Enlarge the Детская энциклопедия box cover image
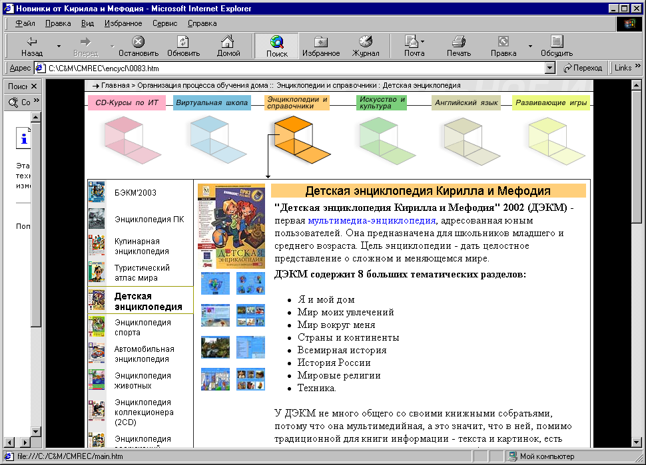The height and width of the screenshot is (465, 646). [x=231, y=226]
